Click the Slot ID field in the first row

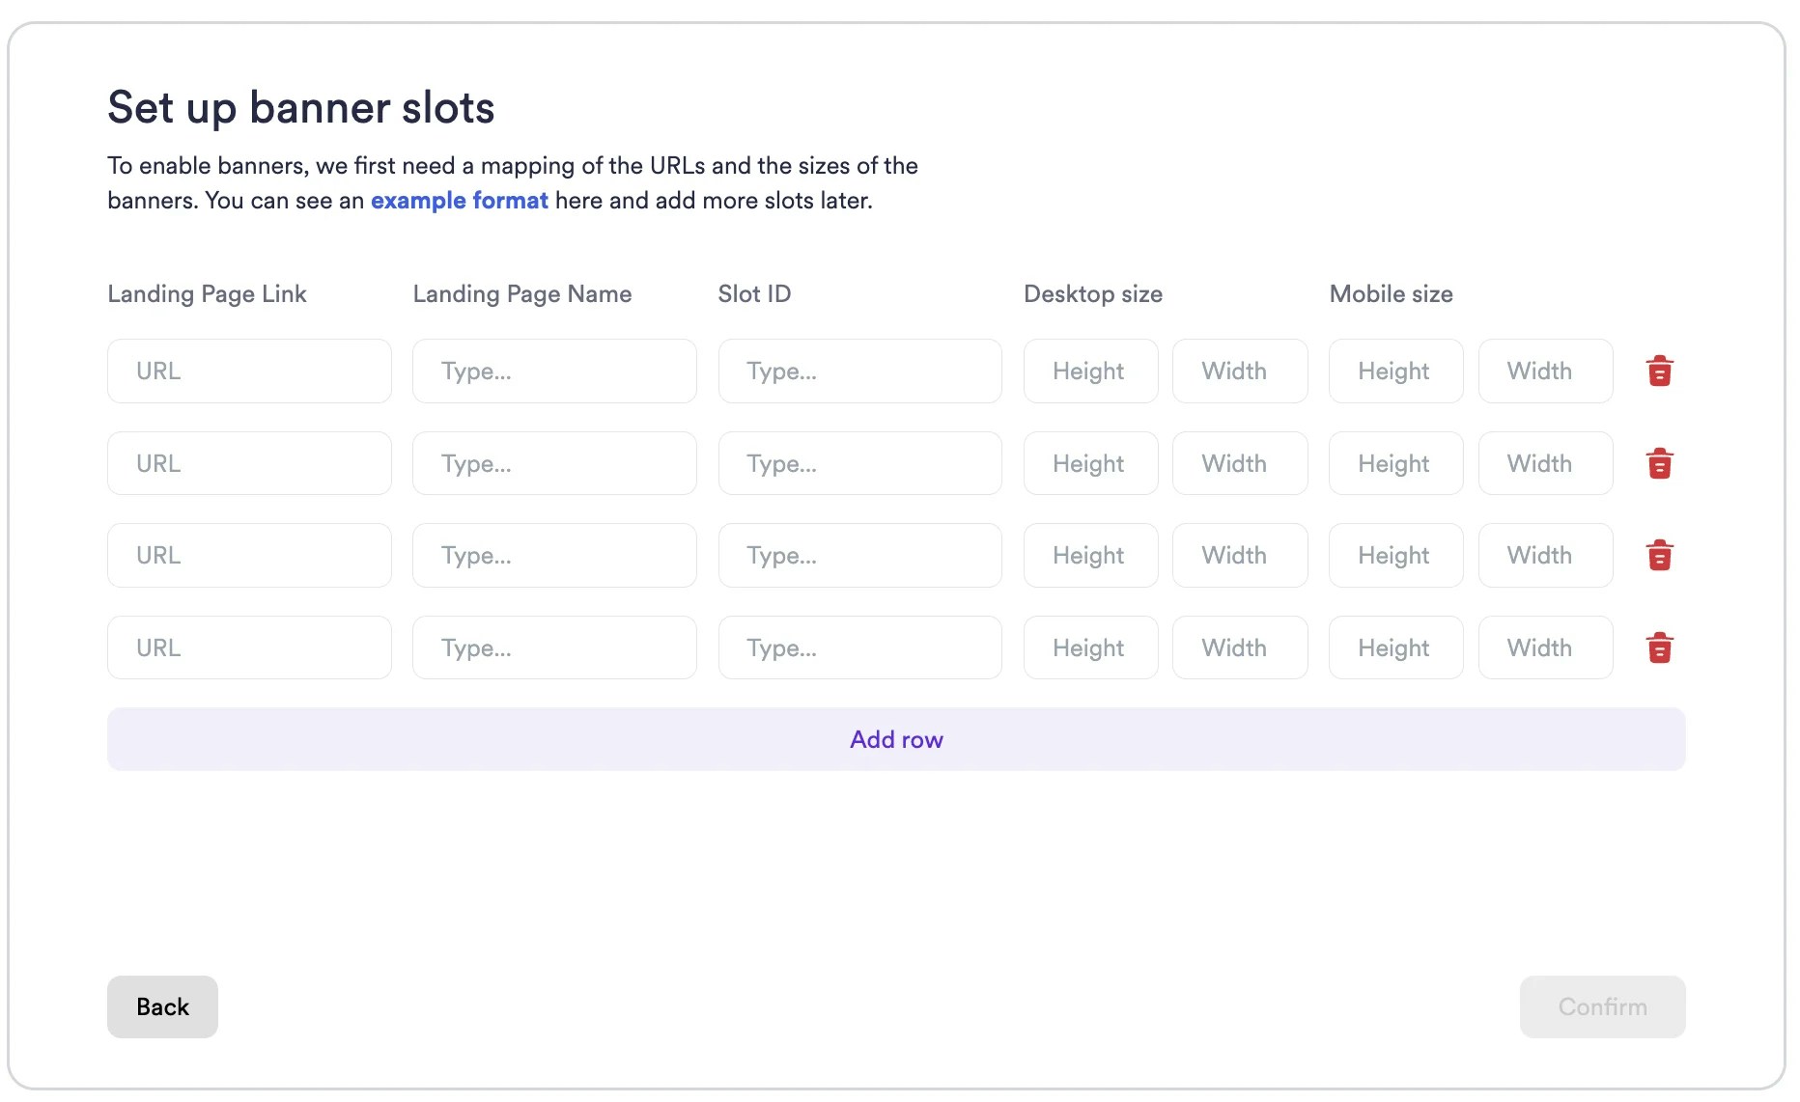[x=859, y=371]
